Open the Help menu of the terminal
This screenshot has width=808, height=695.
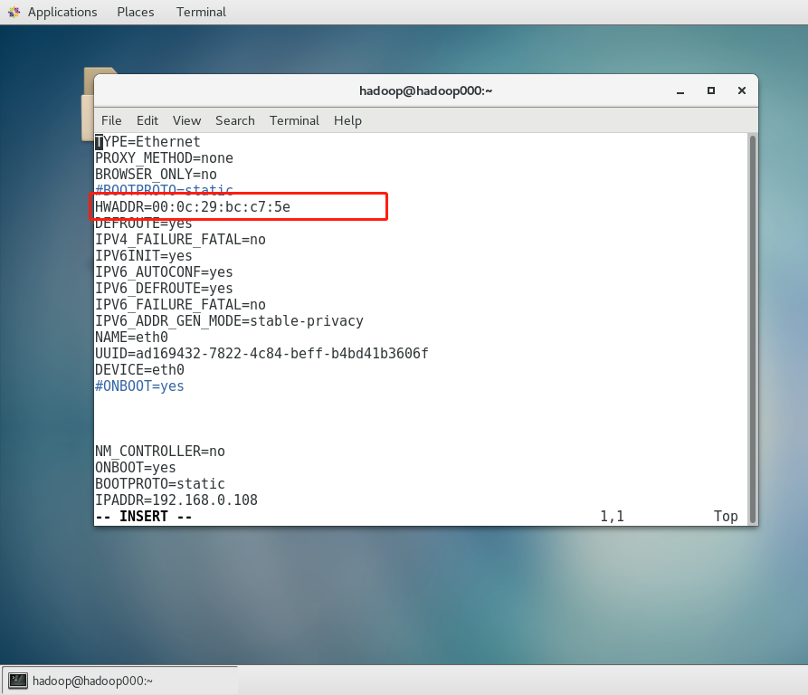point(347,120)
